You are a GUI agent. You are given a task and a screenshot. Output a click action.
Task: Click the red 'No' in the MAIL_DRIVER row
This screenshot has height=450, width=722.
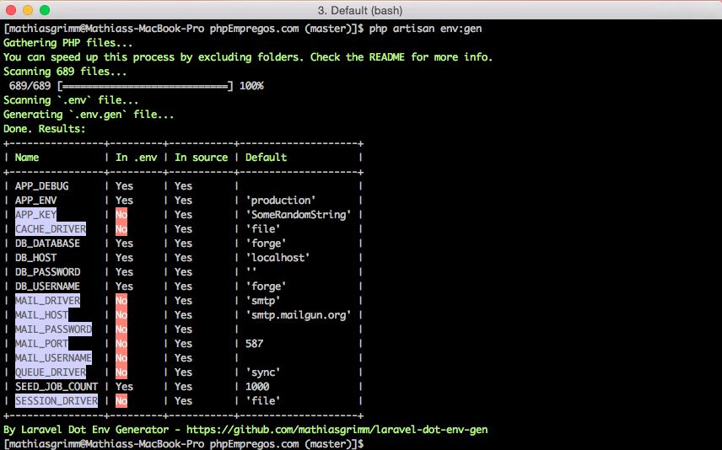[121, 301]
